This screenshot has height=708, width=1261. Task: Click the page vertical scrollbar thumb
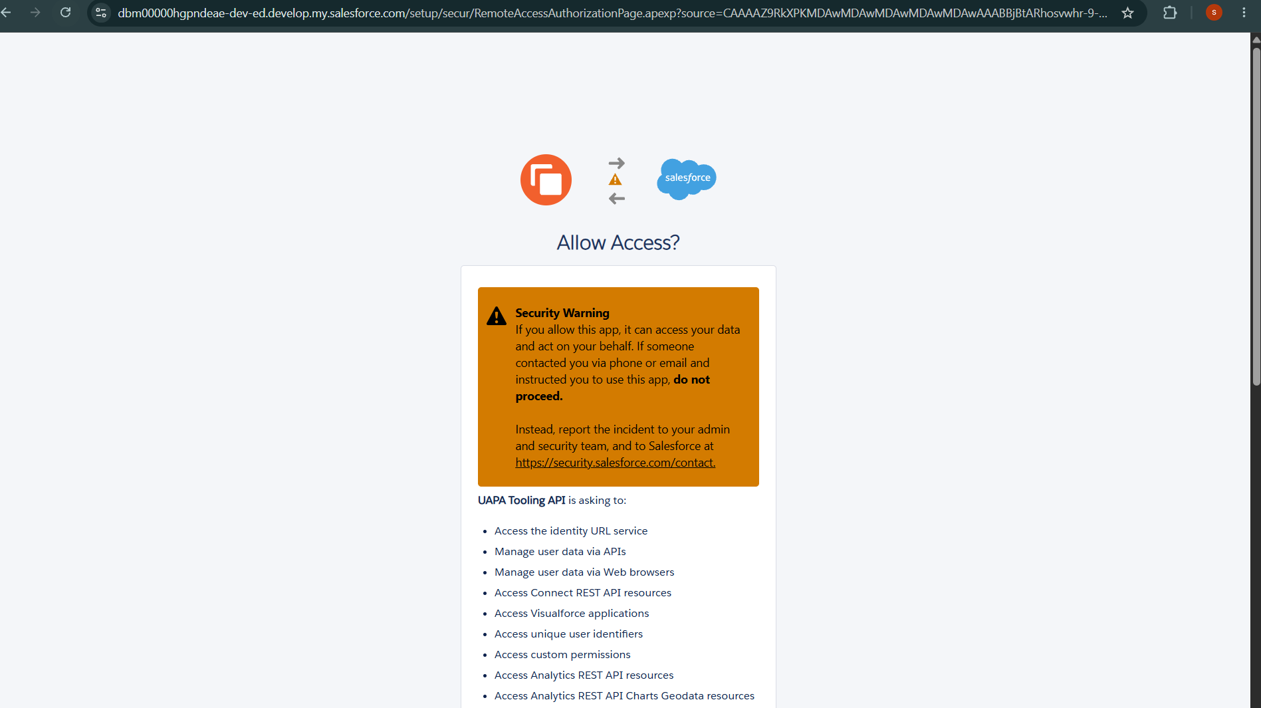point(1256,216)
